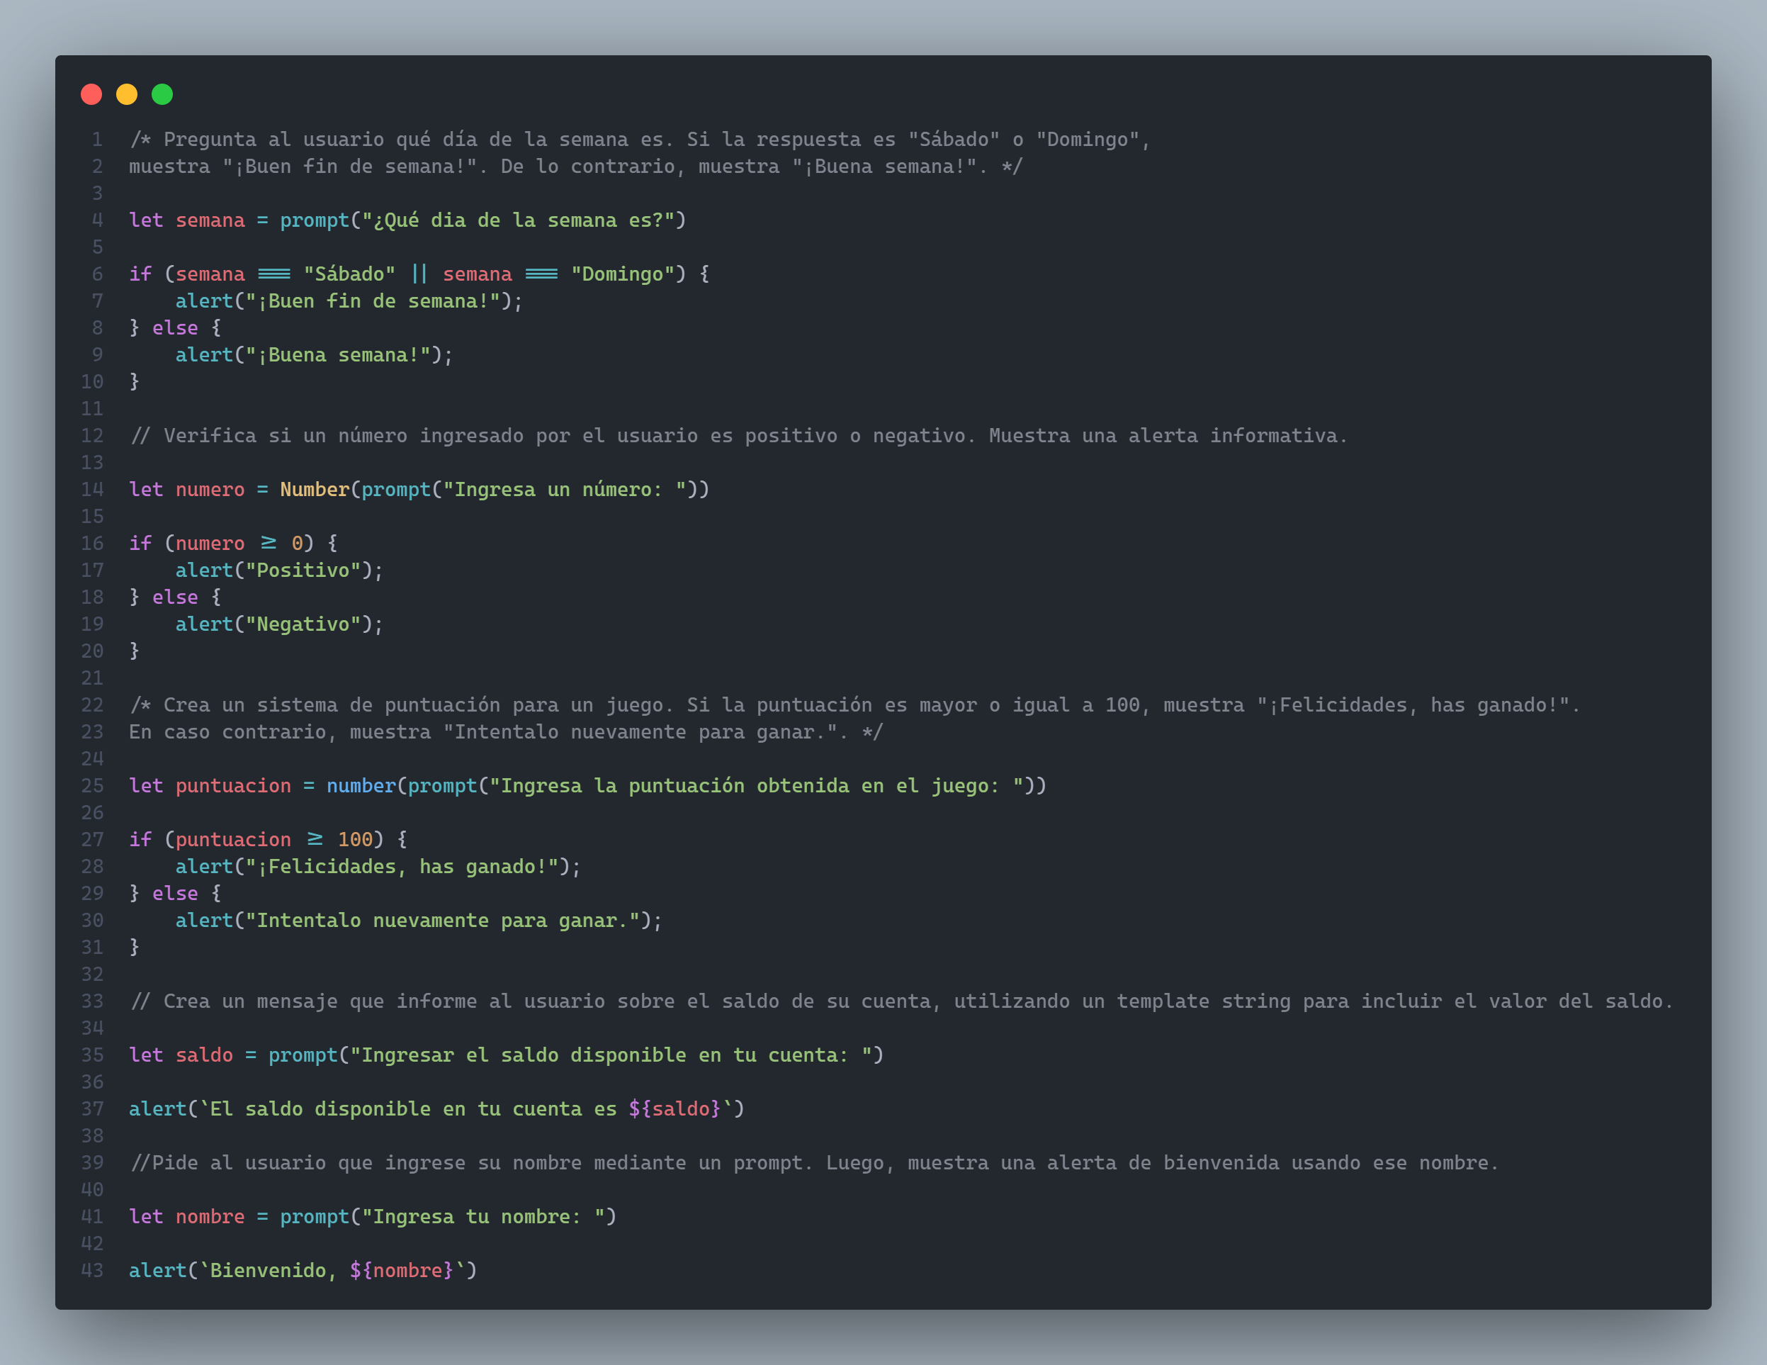Image resolution: width=1767 pixels, height=1365 pixels.
Task: Click line number 22 in the gutter
Action: coord(92,704)
